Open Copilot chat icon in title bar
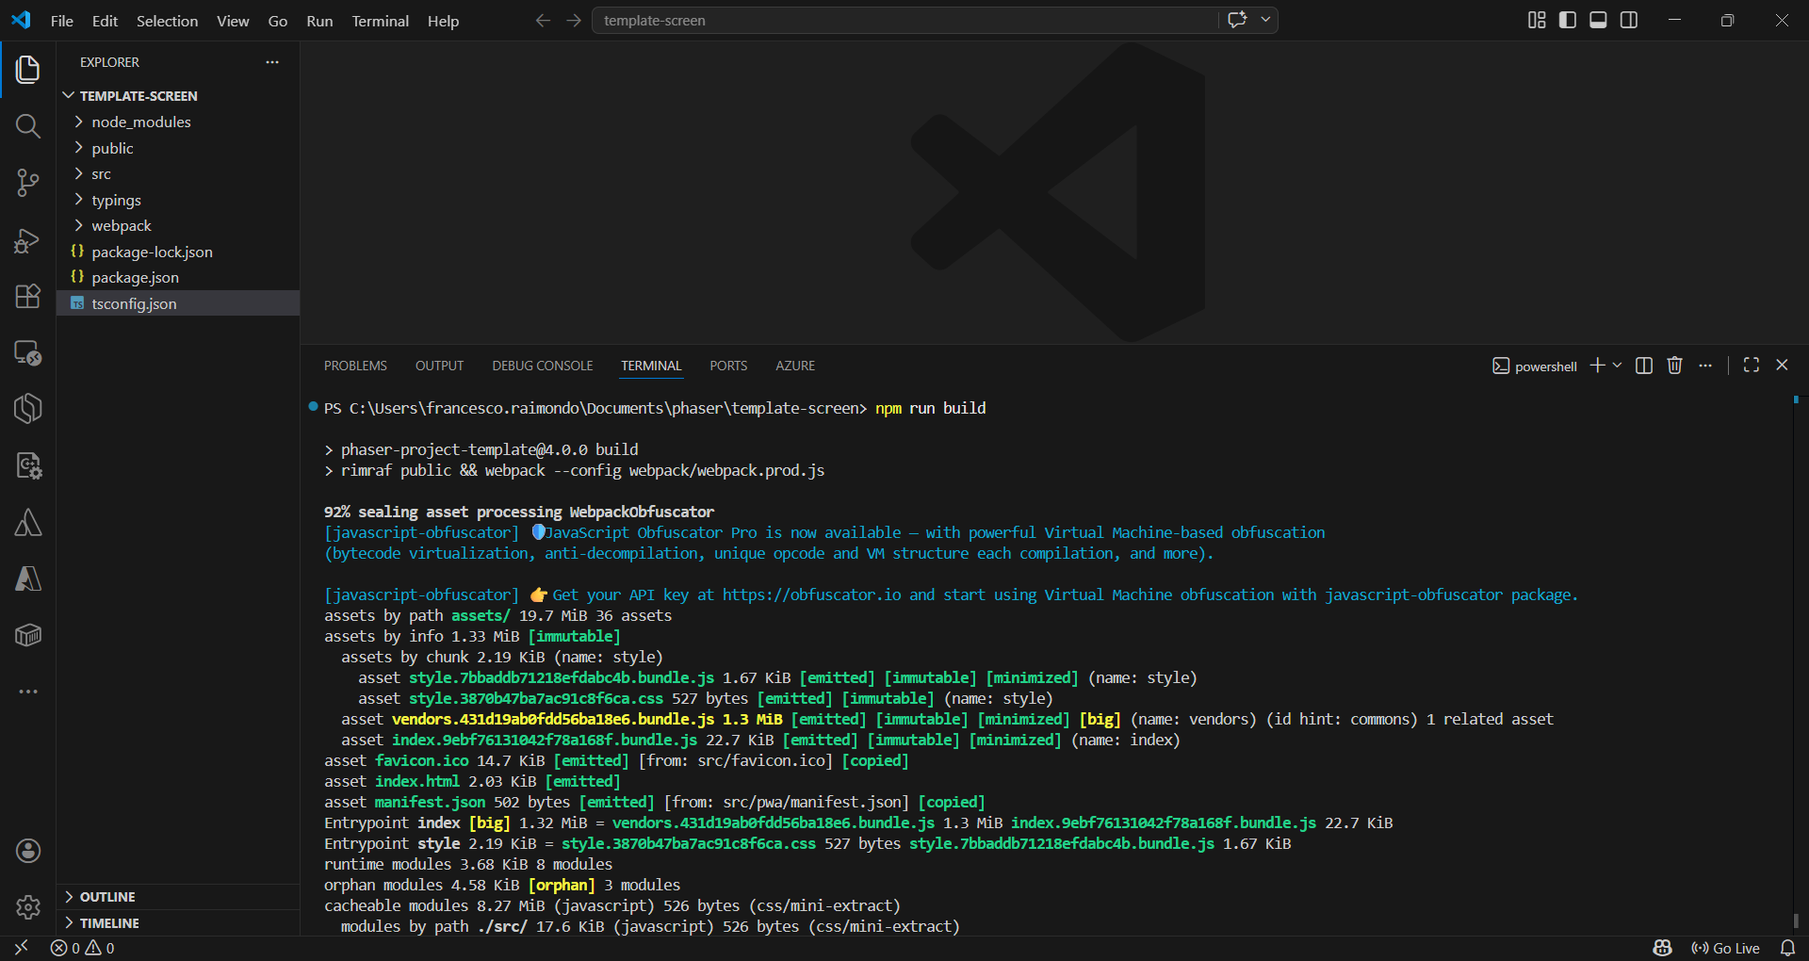This screenshot has width=1809, height=961. point(1237,20)
